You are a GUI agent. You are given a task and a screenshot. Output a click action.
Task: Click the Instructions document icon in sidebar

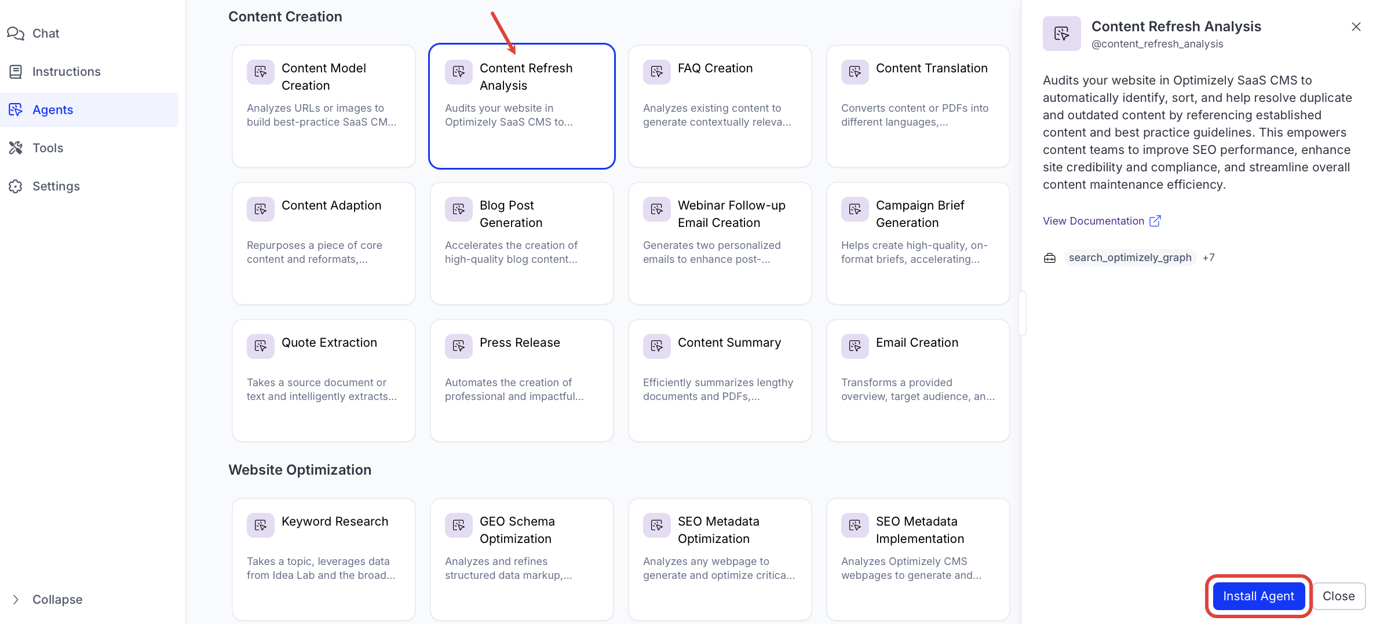click(16, 72)
